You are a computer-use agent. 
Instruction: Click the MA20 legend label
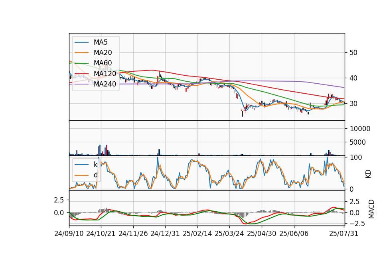point(103,53)
